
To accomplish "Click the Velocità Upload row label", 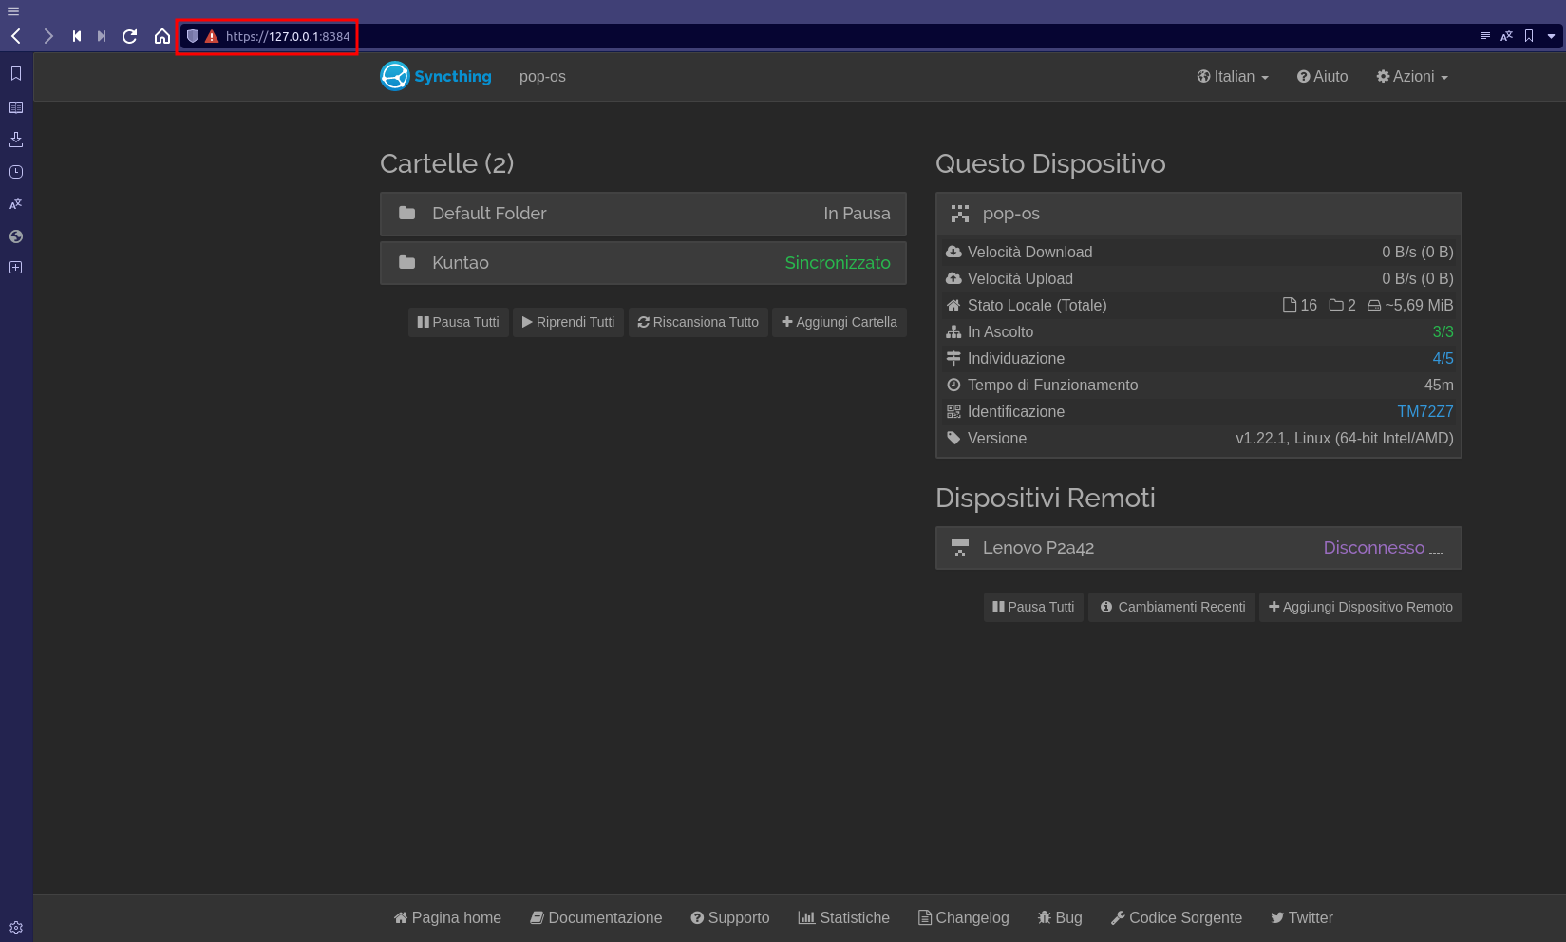I will tap(1020, 278).
